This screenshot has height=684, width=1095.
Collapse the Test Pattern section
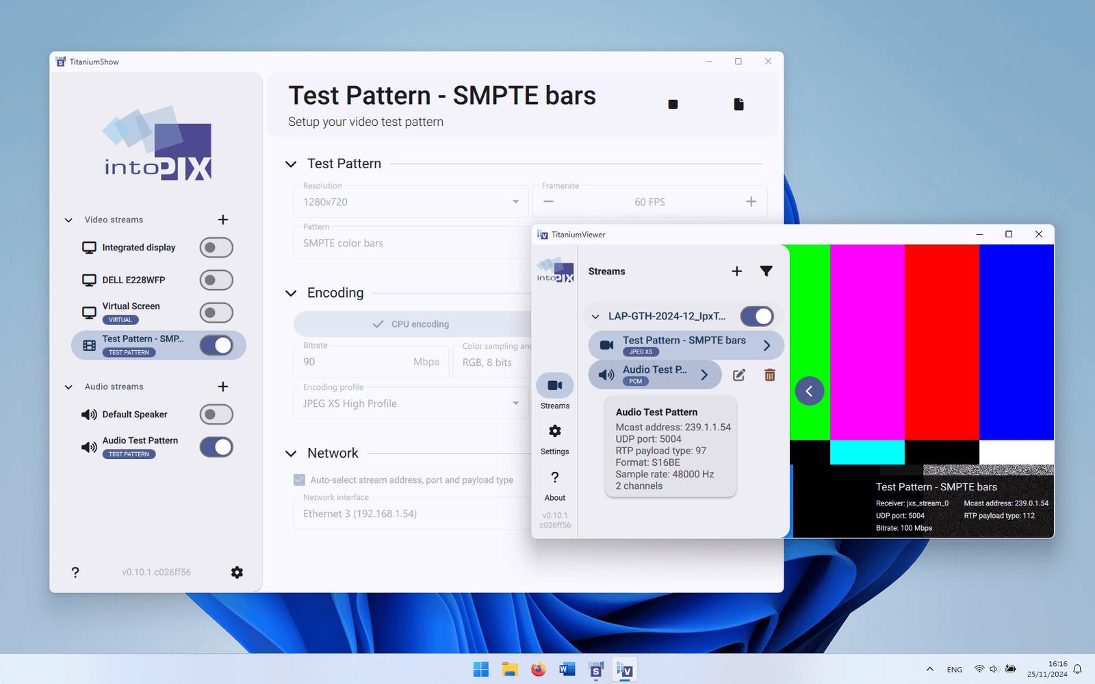[x=291, y=164]
